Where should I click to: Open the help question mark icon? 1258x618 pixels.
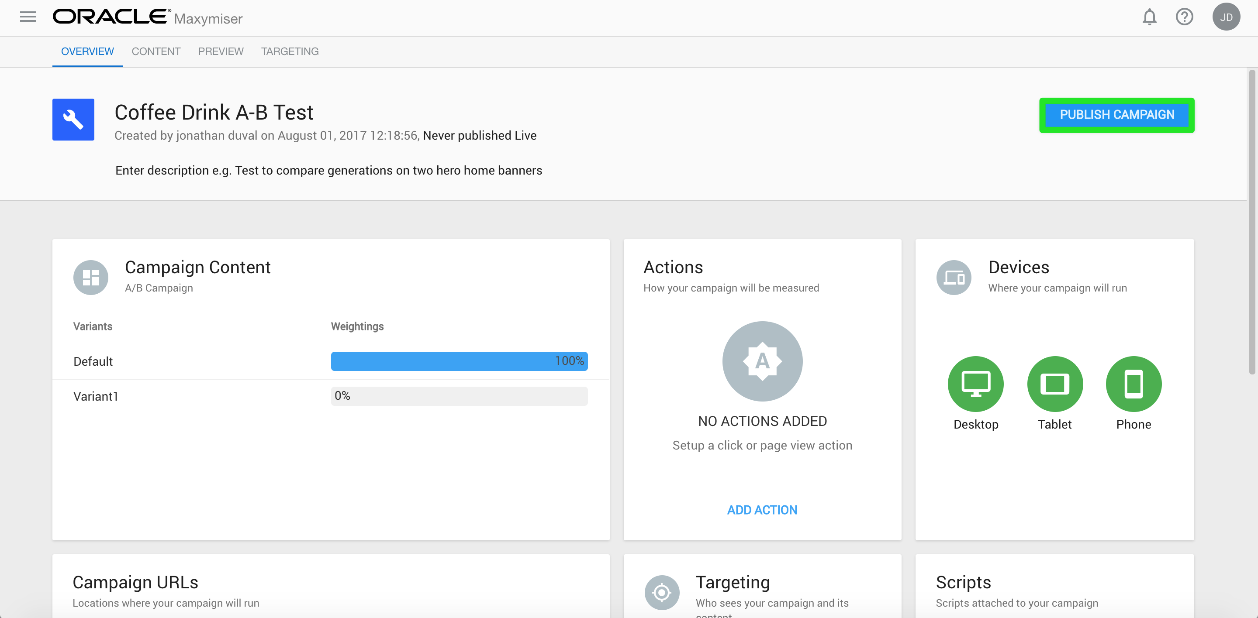1184,17
